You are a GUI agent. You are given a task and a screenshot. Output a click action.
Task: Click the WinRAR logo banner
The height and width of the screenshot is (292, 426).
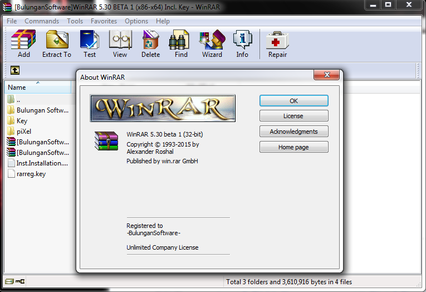click(x=163, y=108)
